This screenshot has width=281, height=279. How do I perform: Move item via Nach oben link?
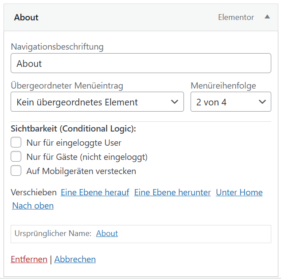33,205
